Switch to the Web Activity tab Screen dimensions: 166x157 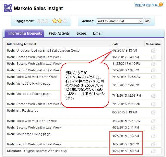tap(59, 34)
